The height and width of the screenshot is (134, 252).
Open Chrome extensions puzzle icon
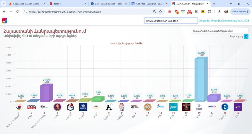point(209,11)
